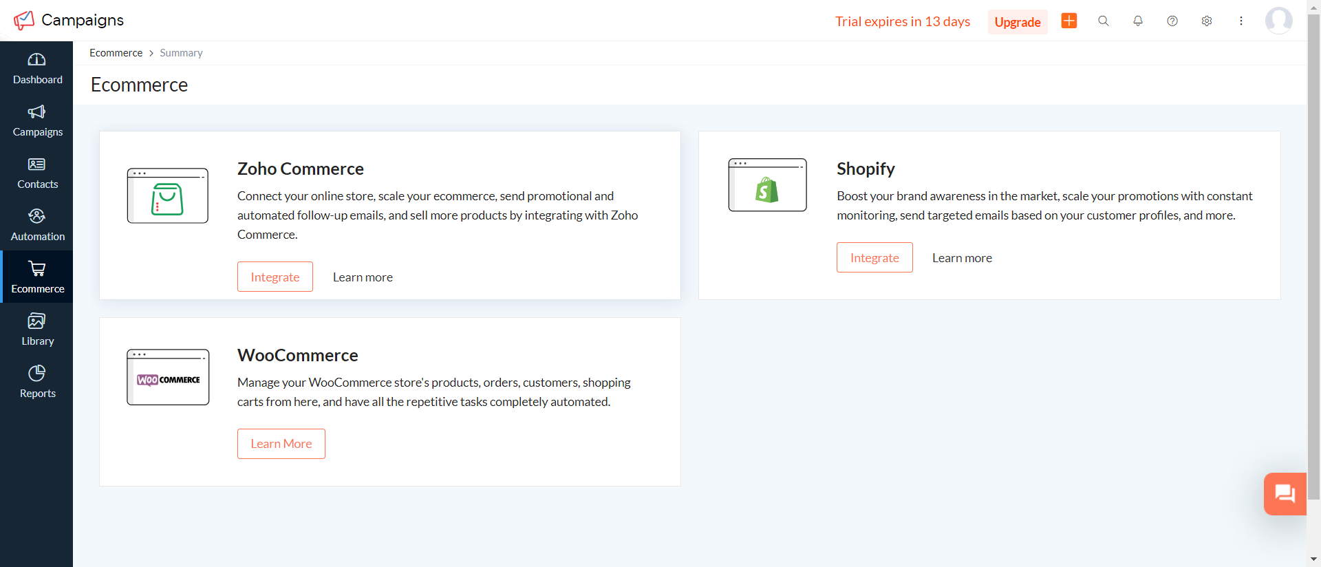Integrate Zoho Commerce store

[275, 277]
